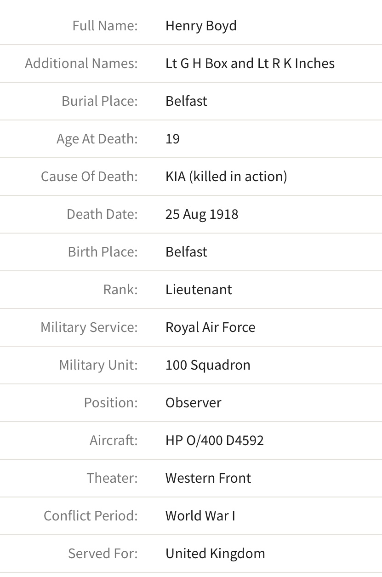382x577 pixels.
Task: Click the Cause Of Death label
Action: click(89, 177)
